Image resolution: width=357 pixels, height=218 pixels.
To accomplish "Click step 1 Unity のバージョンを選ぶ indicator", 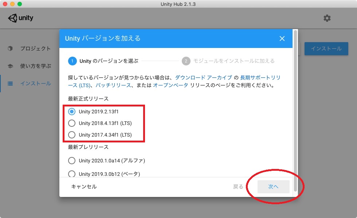I will [103, 61].
